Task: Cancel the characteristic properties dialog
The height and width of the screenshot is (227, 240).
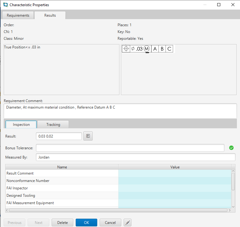Action: tap(110, 223)
